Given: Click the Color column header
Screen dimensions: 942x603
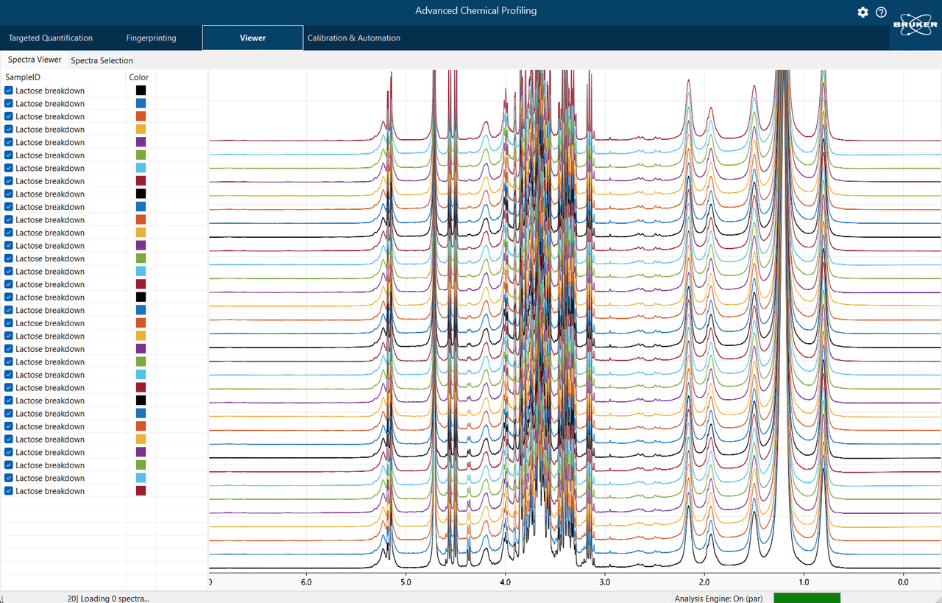Looking at the screenshot, I should coord(139,77).
